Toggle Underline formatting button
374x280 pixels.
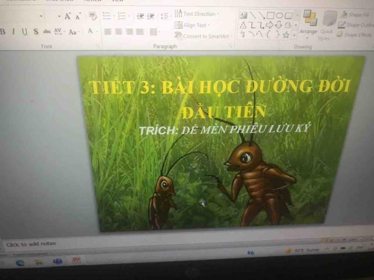click(25, 32)
